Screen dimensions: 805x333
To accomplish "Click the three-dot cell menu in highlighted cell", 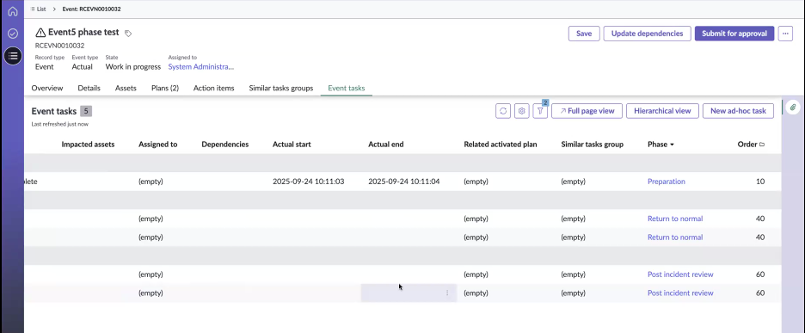I will (447, 293).
